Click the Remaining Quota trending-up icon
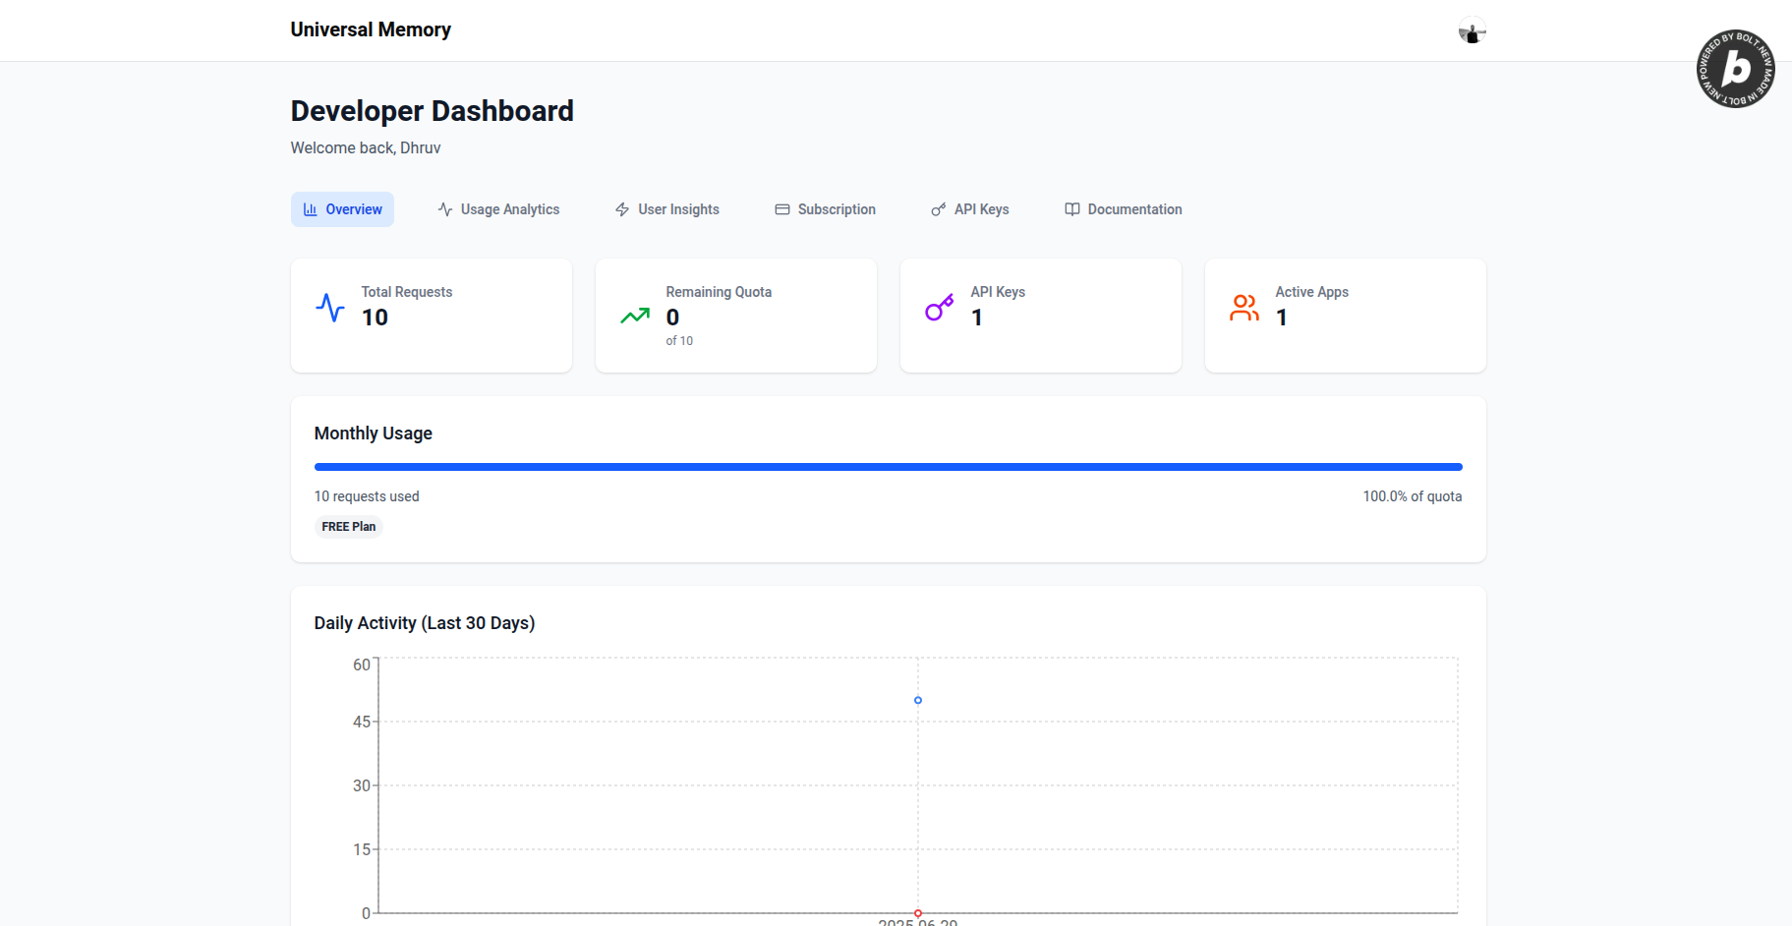 635,316
